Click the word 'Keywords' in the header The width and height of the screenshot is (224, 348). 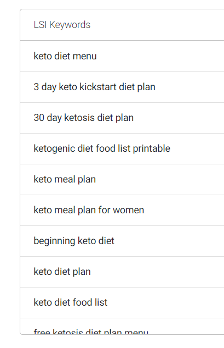click(x=70, y=25)
